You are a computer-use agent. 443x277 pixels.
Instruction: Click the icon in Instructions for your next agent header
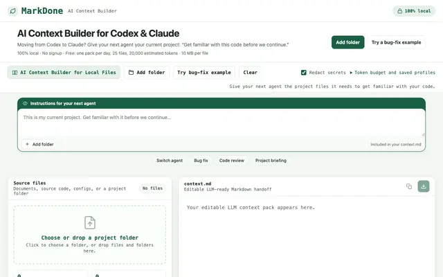point(25,103)
